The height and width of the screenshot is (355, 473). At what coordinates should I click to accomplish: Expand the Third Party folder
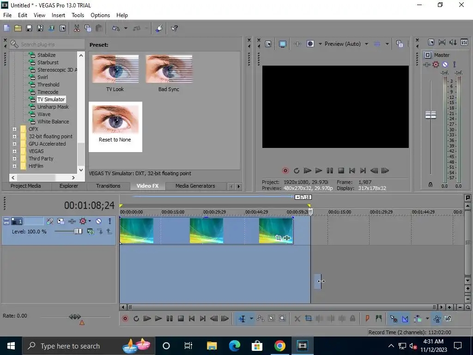point(14,159)
